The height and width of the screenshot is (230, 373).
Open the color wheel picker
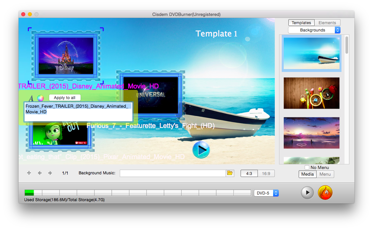tap(40, 98)
